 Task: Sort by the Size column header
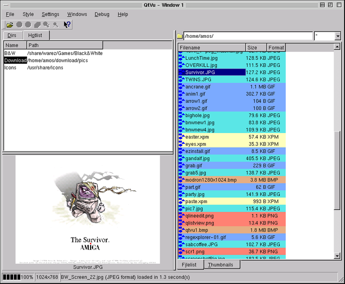(x=256, y=48)
